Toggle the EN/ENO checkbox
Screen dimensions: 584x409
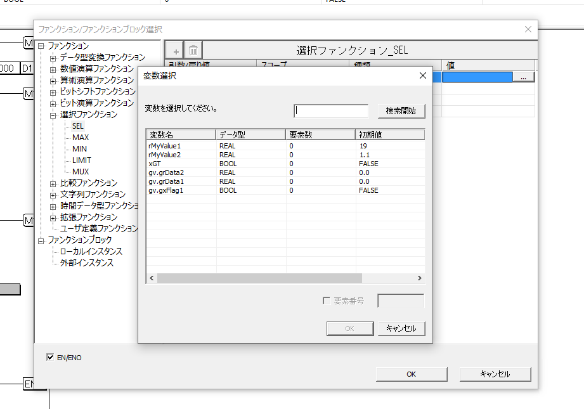[51, 358]
